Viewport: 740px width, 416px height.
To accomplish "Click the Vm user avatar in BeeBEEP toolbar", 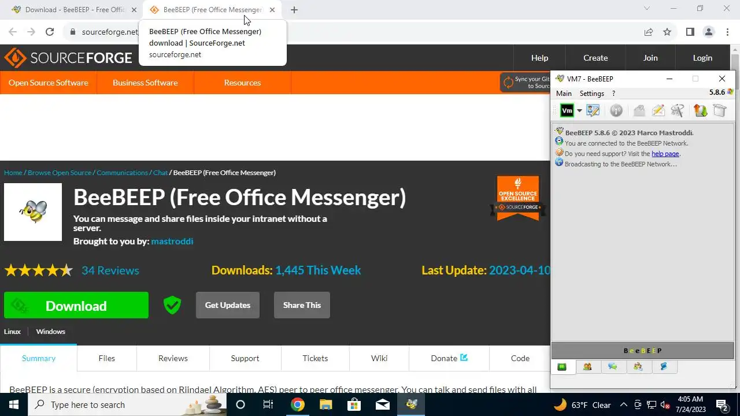I will click(567, 110).
